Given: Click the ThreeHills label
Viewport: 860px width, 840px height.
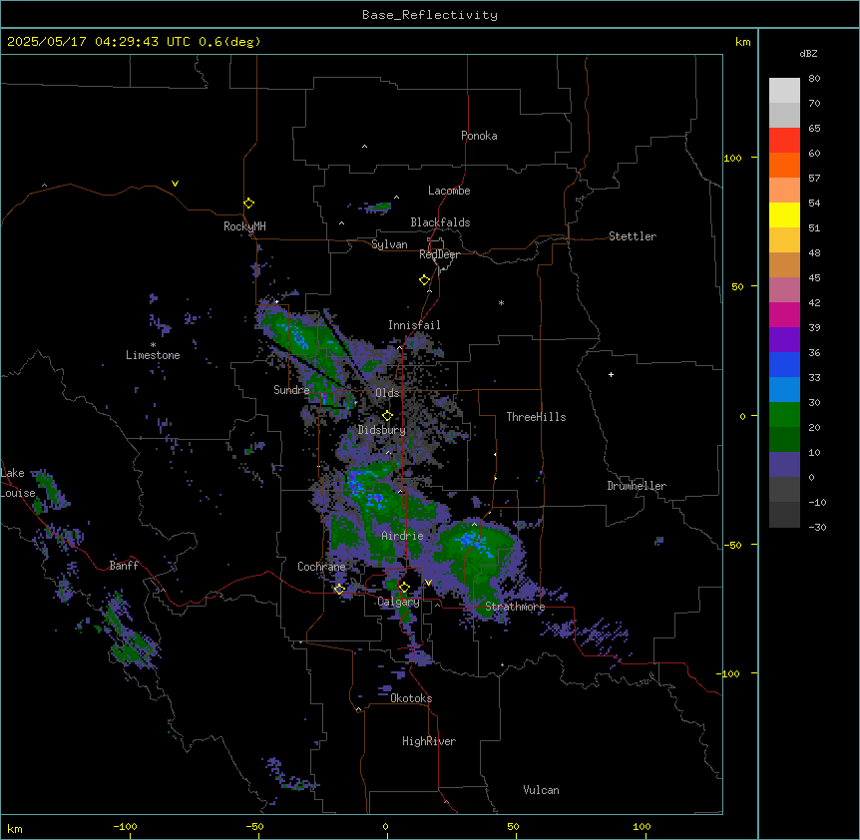Looking at the screenshot, I should pyautogui.click(x=536, y=417).
